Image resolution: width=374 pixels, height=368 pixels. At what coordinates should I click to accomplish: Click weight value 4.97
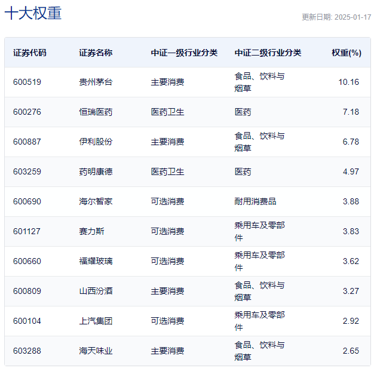351,171
